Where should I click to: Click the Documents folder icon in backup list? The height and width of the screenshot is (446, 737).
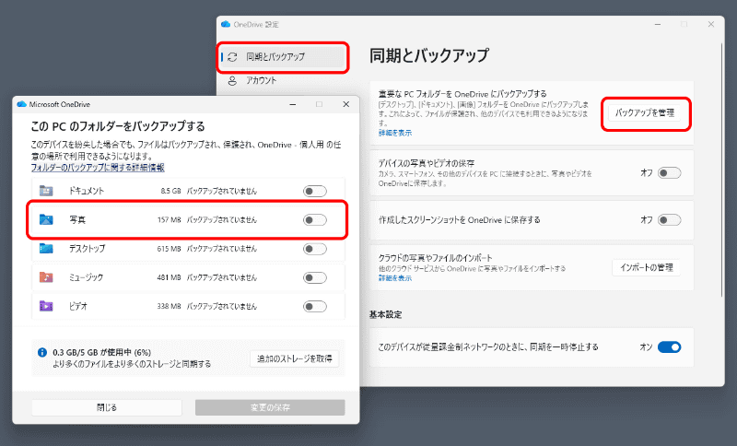coord(46,191)
